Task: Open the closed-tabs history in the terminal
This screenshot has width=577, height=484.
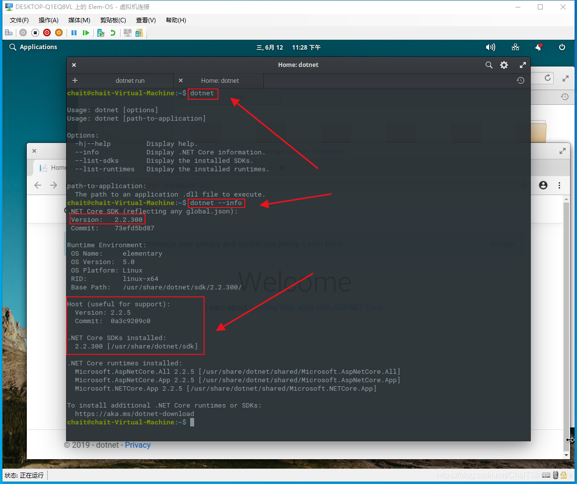Action: 520,80
